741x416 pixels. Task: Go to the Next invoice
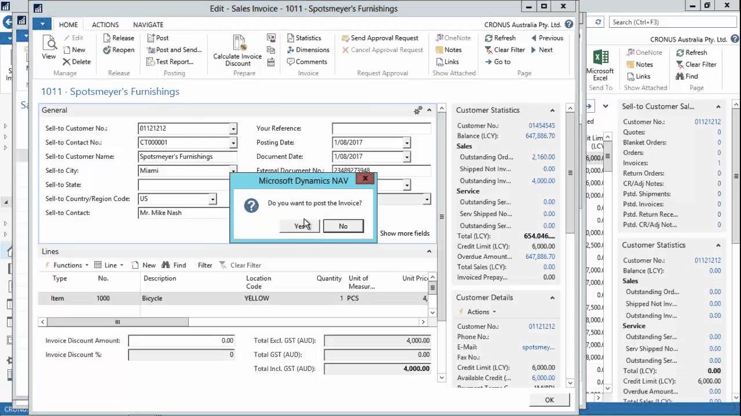pos(541,50)
